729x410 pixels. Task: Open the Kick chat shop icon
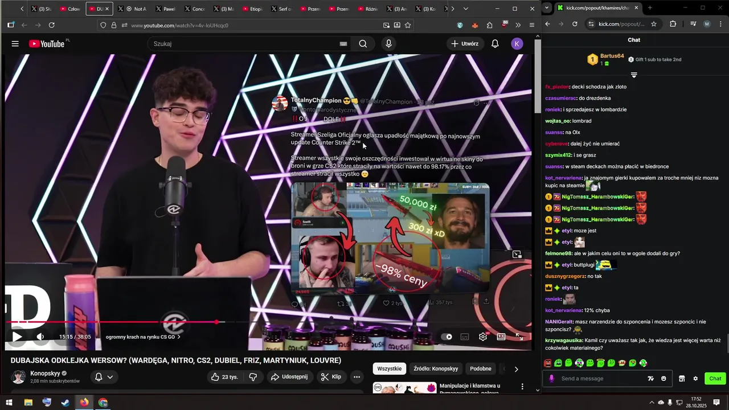682,379
